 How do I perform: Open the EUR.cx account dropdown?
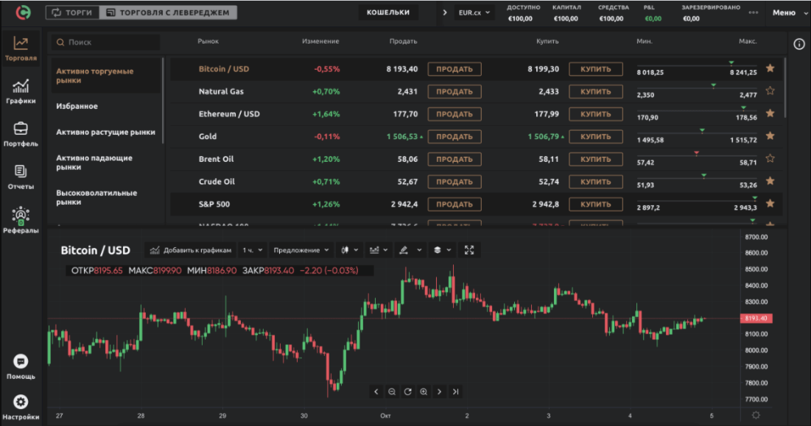pos(476,13)
